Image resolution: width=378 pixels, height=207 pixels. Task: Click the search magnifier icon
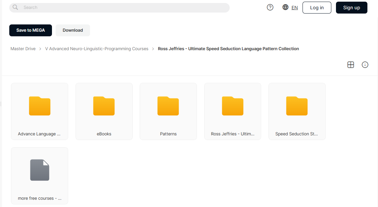15,8
